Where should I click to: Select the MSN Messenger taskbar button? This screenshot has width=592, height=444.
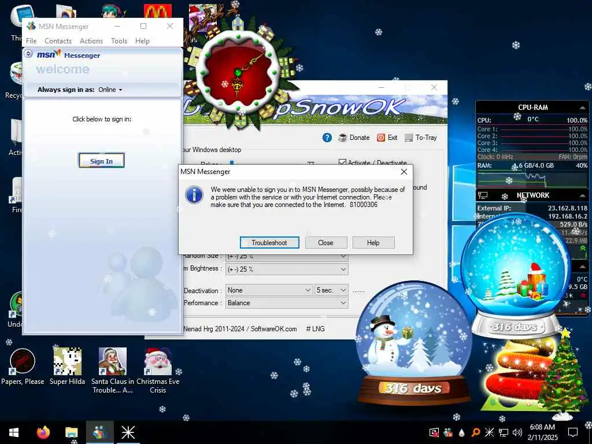point(99,432)
